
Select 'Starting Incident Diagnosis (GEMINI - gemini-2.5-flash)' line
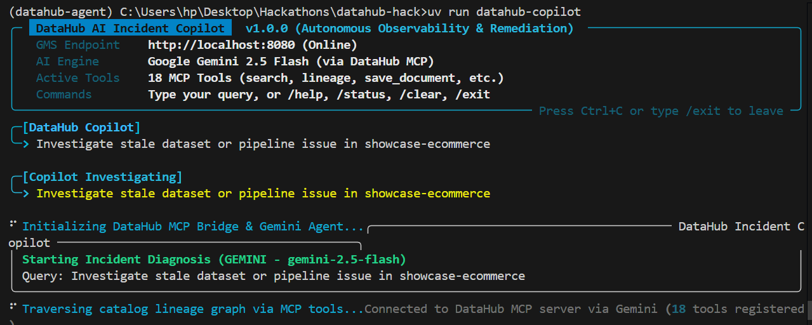(214, 260)
